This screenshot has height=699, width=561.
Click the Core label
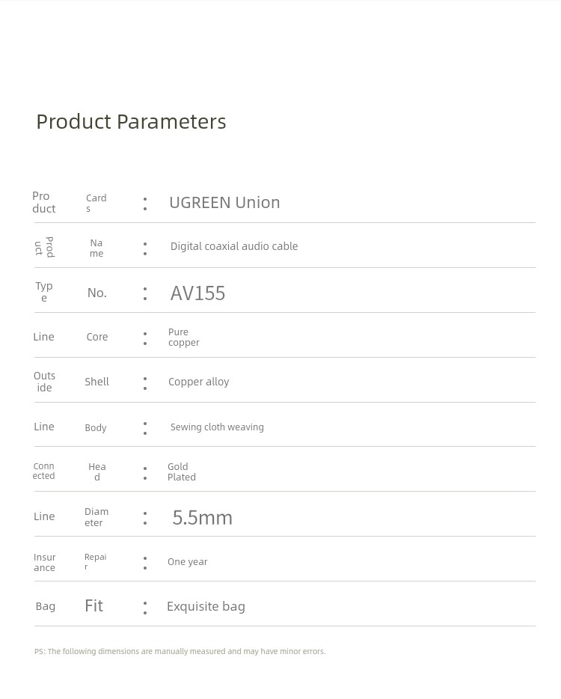[x=97, y=337]
